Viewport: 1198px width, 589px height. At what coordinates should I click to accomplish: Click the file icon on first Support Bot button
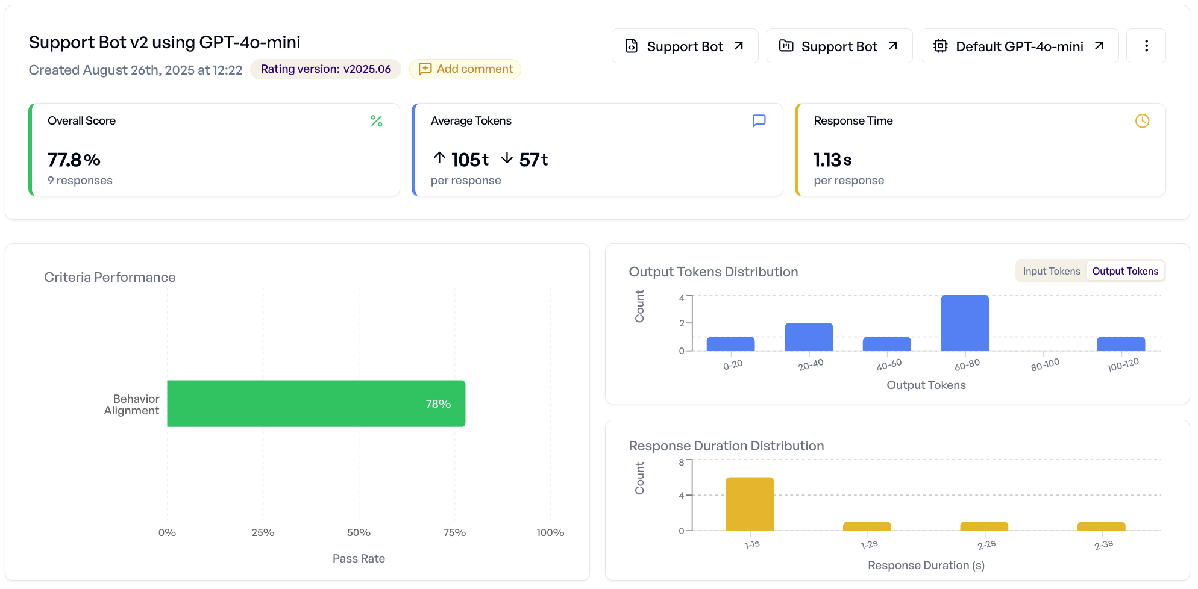click(x=631, y=46)
